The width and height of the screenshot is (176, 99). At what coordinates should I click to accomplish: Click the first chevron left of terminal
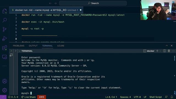point(11,51)
